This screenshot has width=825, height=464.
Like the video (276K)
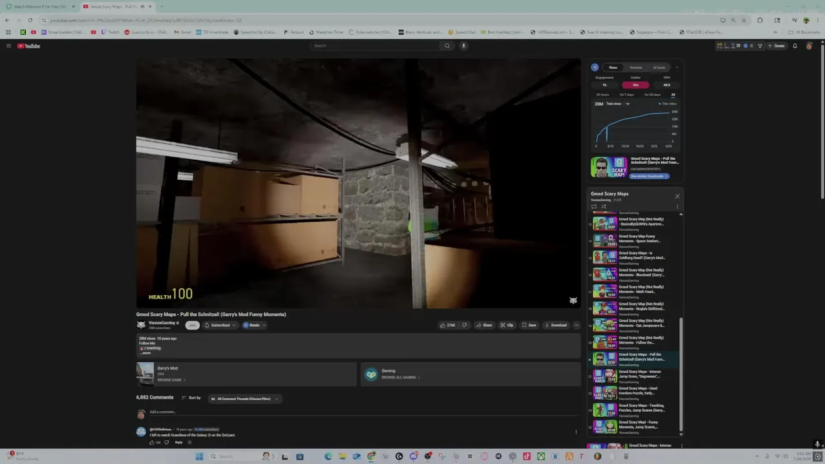pos(447,325)
